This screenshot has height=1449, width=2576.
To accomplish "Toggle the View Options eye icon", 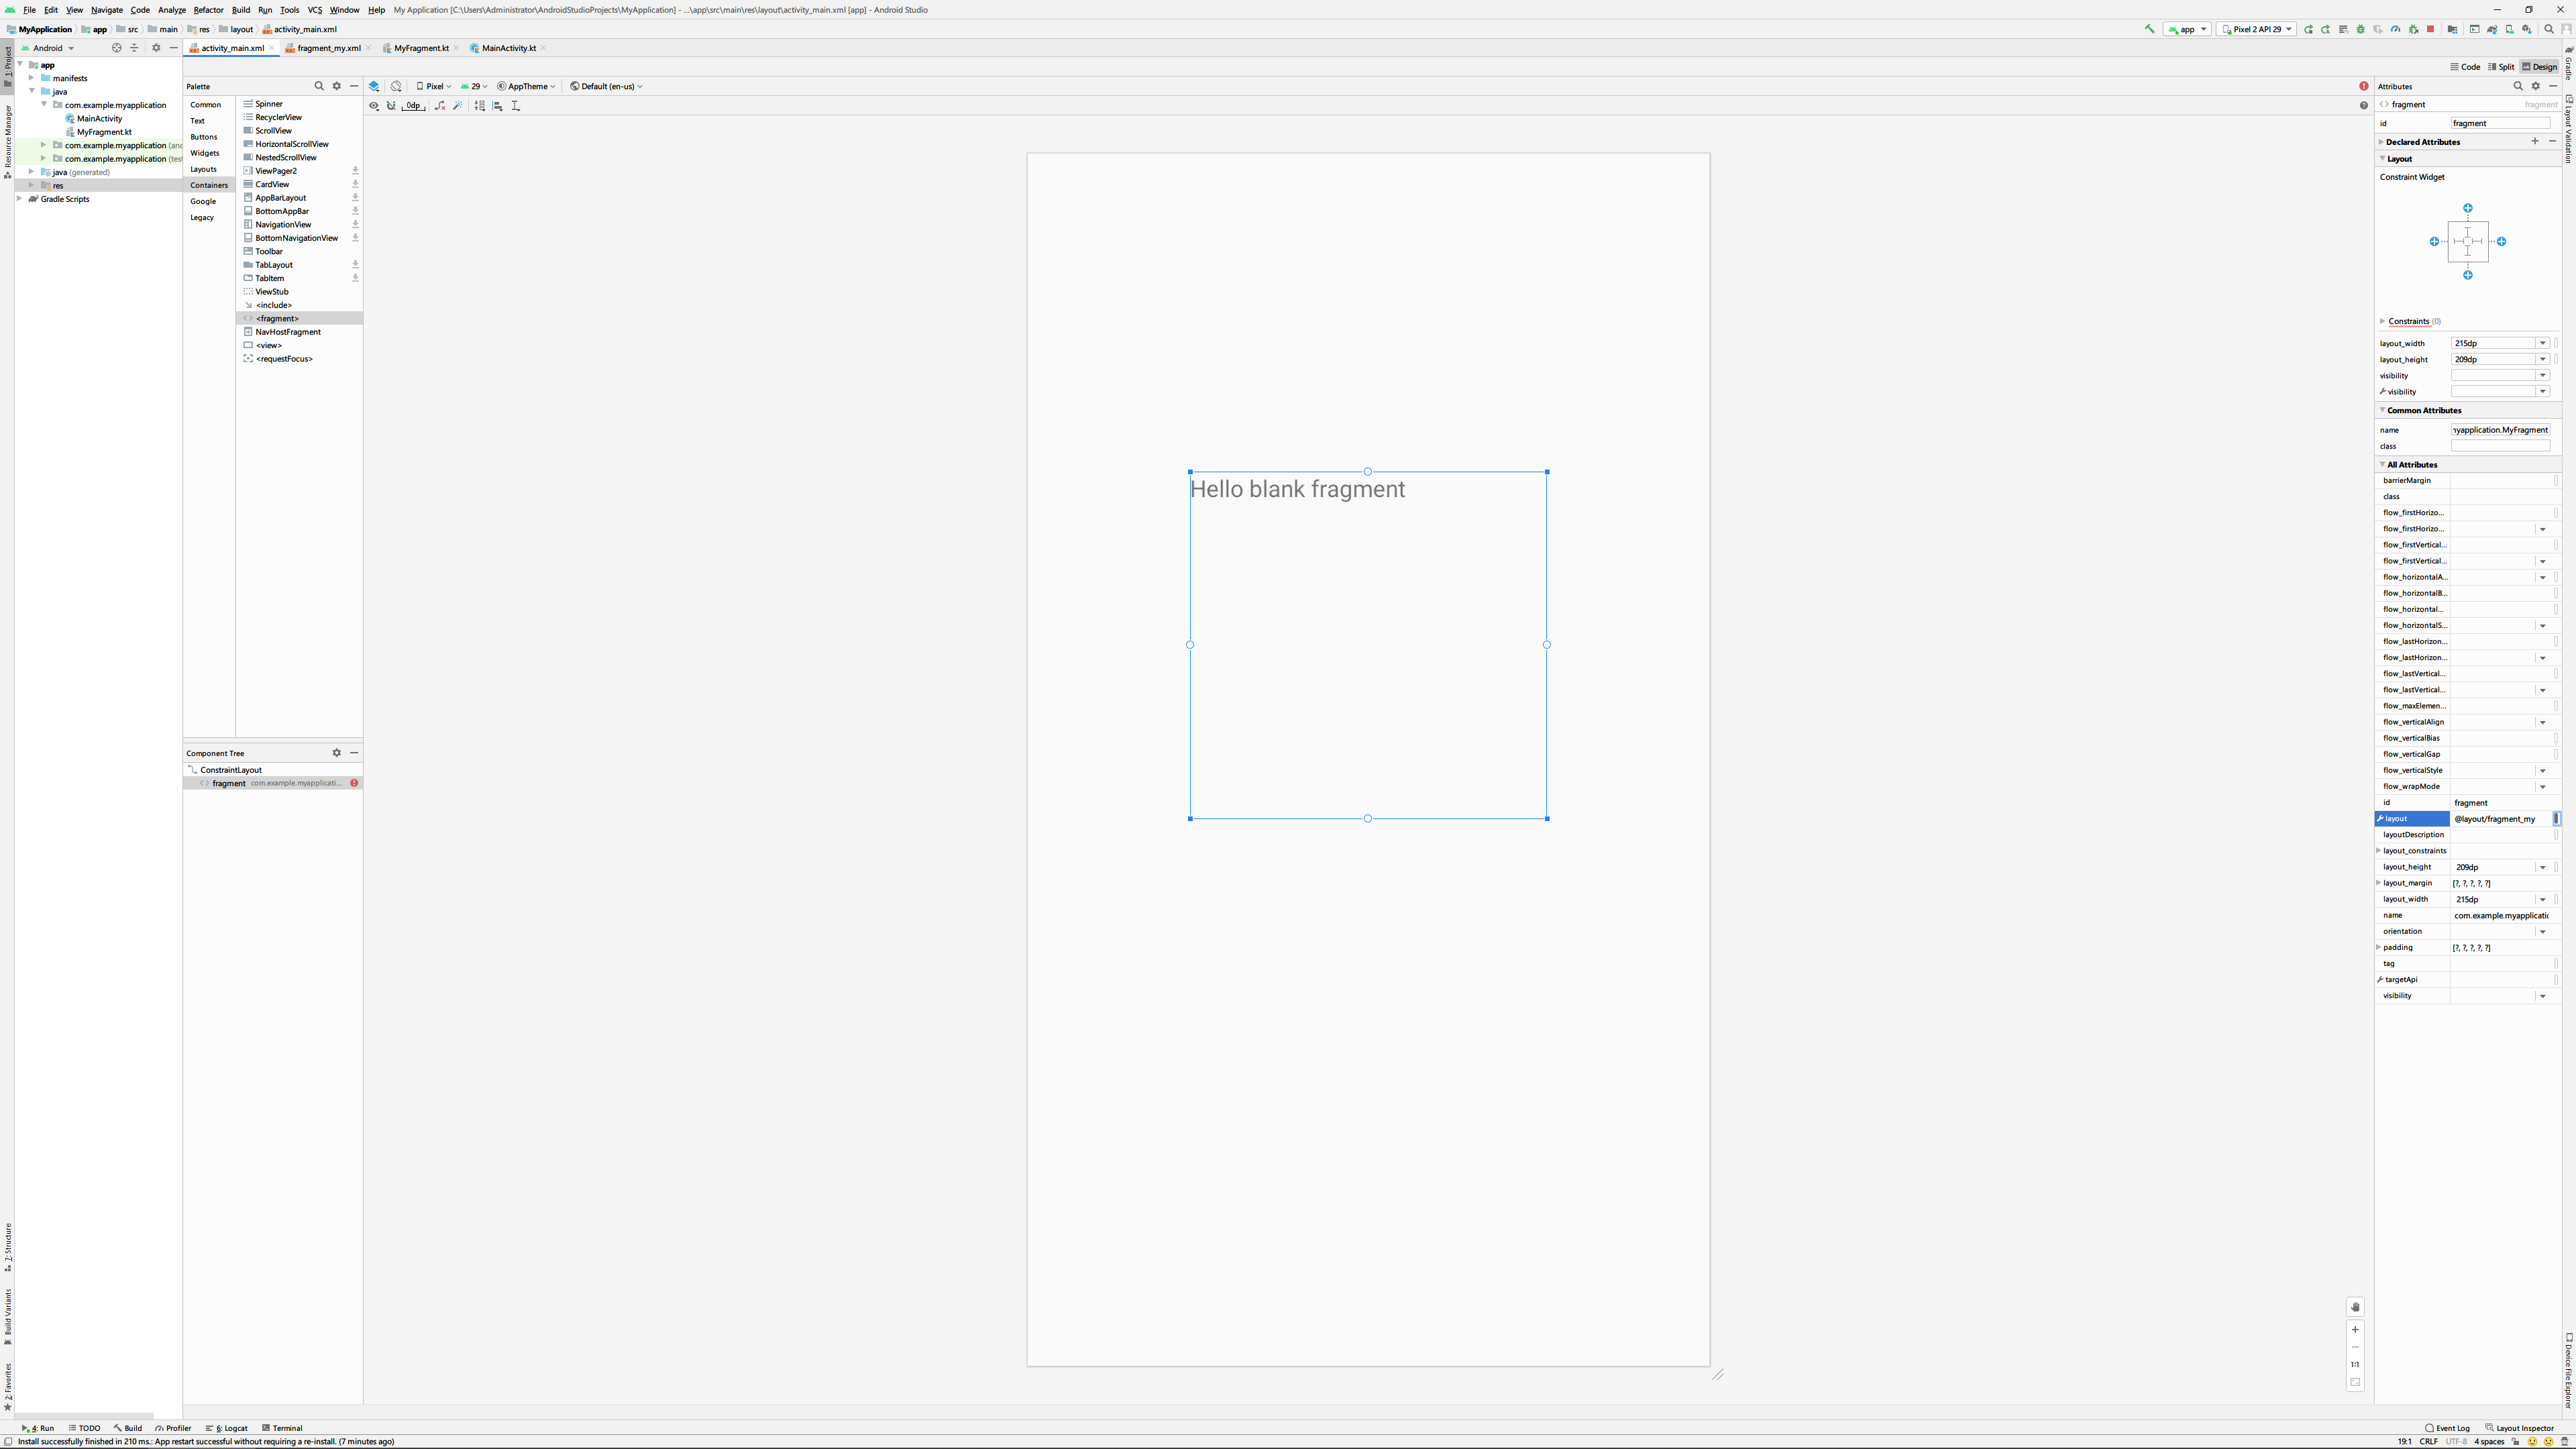I will pyautogui.click(x=374, y=106).
